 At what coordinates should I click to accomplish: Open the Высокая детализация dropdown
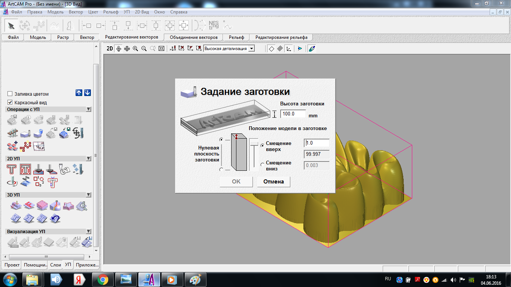(x=251, y=49)
